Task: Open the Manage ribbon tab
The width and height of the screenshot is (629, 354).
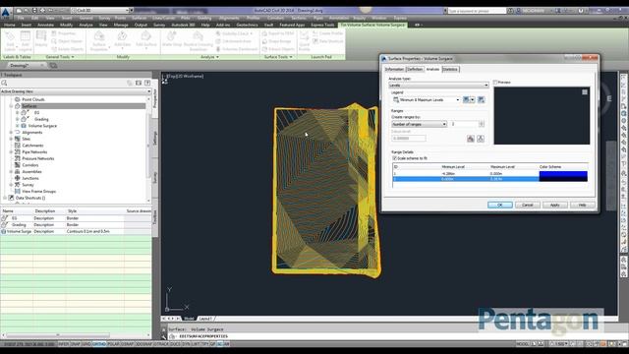Action: 121,25
